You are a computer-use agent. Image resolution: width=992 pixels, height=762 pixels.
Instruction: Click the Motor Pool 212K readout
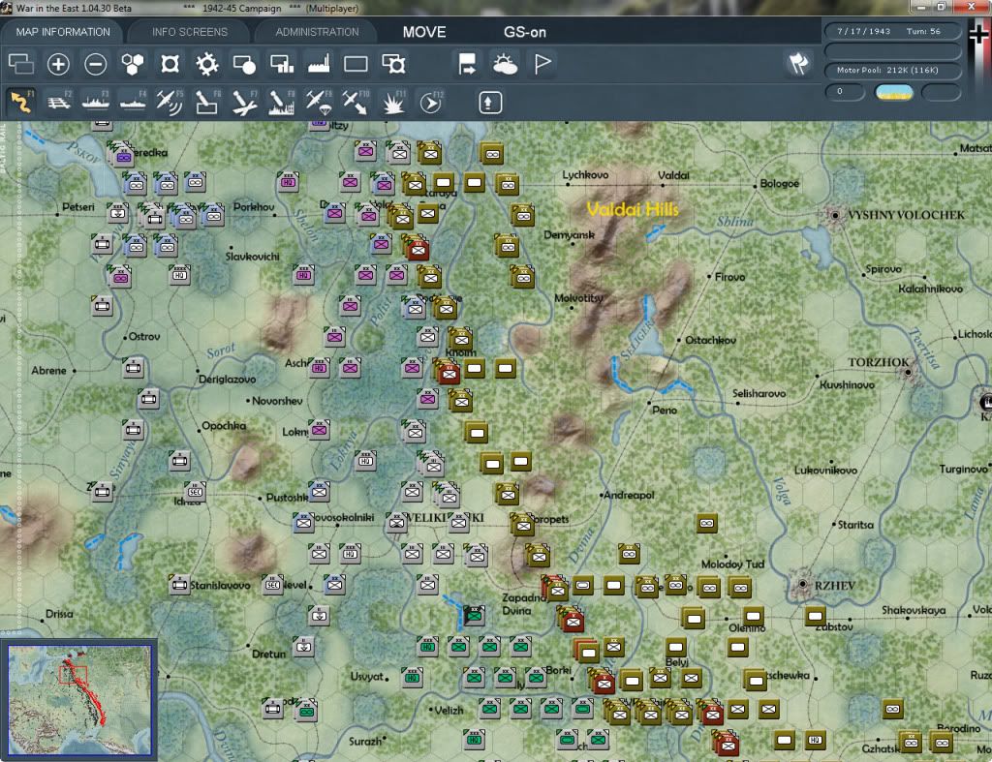(892, 70)
